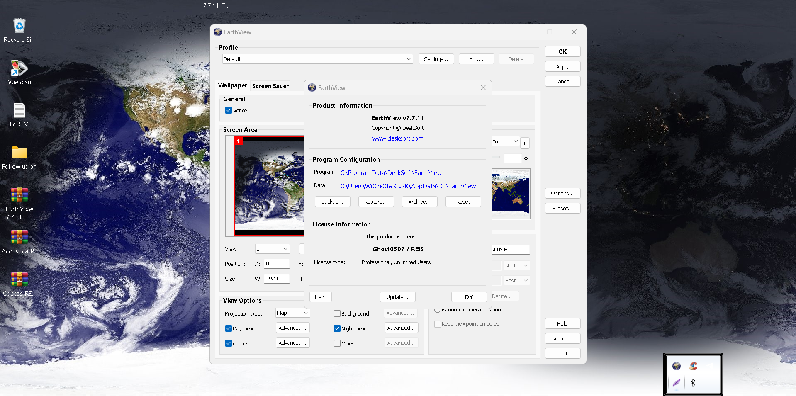Open the Projection type Map dropdown
796x396 pixels.
pos(292,313)
